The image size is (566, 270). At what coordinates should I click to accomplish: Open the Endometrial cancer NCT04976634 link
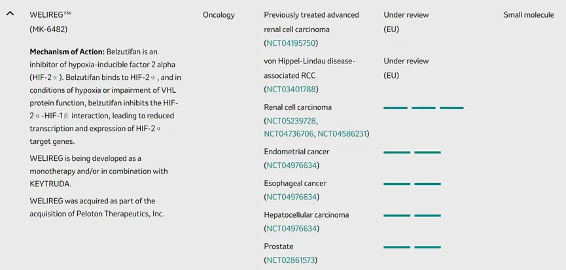(291, 165)
